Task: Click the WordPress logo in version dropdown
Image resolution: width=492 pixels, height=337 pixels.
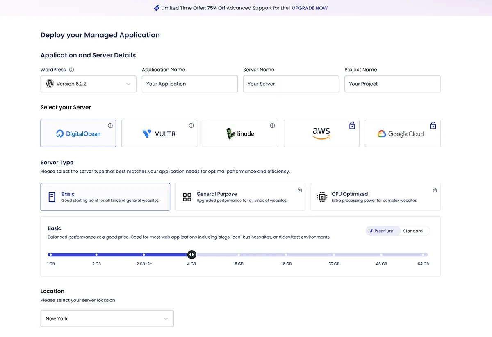Action: 50,84
